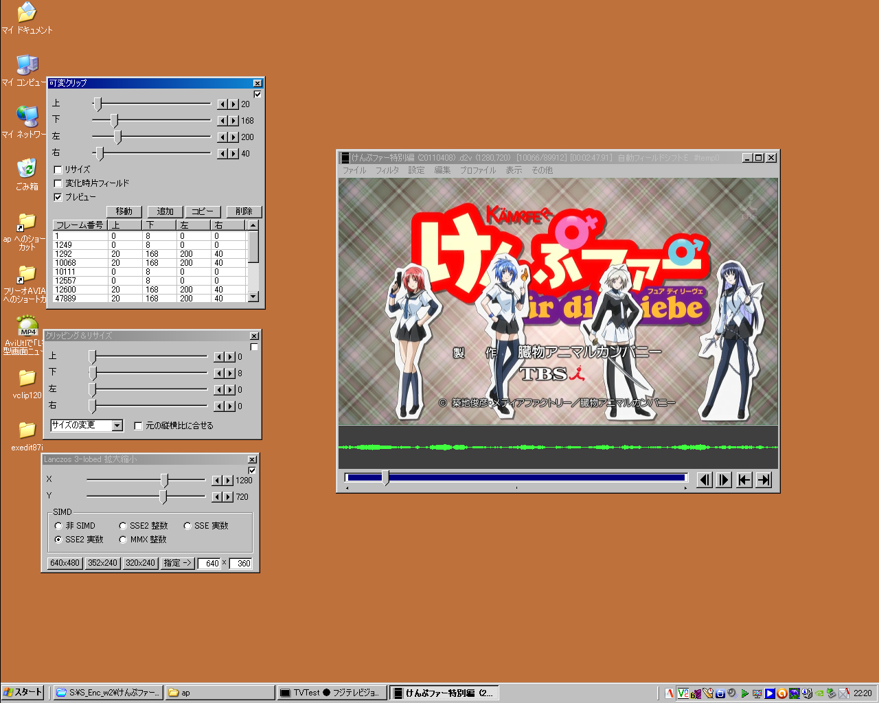Click the purple bug tray icon
The image size is (879, 703).
pyautogui.click(x=696, y=693)
